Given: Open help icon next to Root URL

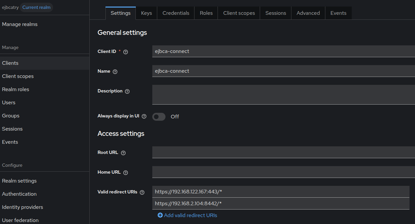Looking at the screenshot, I should [123, 153].
